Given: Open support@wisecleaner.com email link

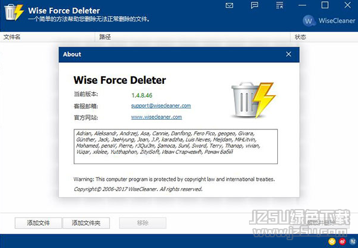Looking at the screenshot, I should [161, 106].
